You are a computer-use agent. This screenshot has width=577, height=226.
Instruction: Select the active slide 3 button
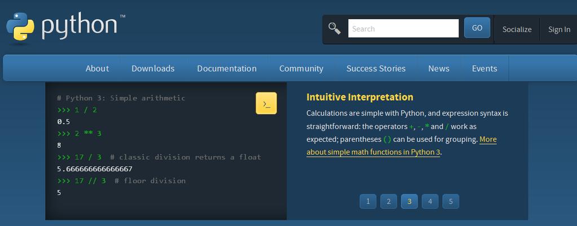pyautogui.click(x=409, y=201)
